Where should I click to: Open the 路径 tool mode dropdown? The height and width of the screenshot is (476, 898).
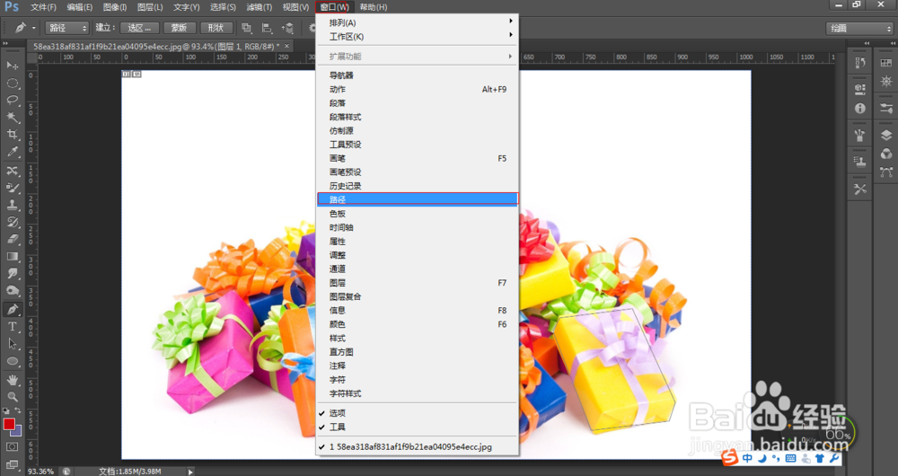(x=67, y=28)
